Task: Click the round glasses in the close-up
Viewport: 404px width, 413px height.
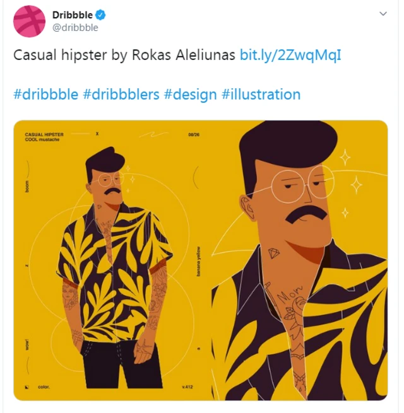Action: (x=297, y=184)
